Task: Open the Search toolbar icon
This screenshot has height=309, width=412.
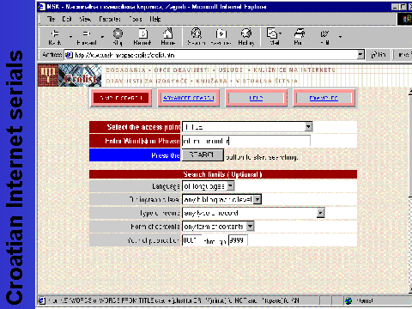Action: pyautogui.click(x=197, y=37)
